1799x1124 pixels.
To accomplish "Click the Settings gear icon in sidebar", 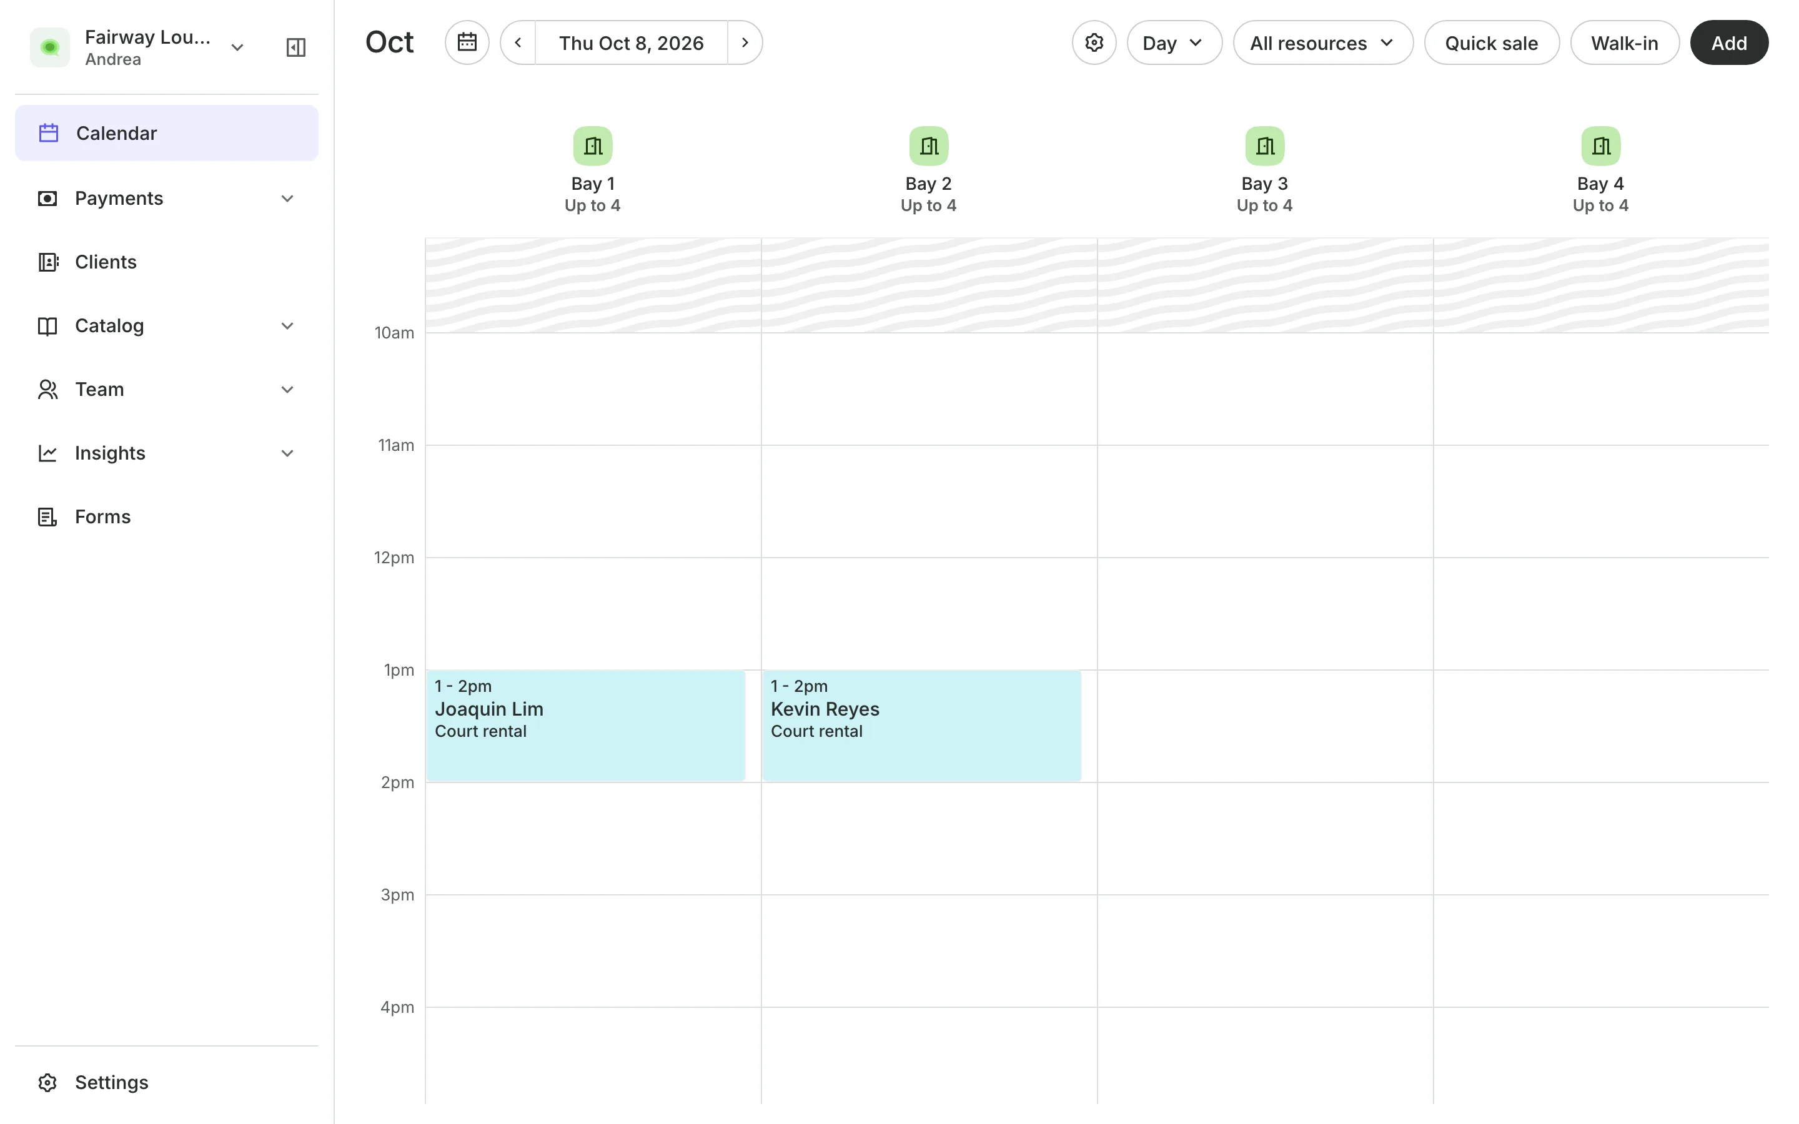I will coord(47,1082).
